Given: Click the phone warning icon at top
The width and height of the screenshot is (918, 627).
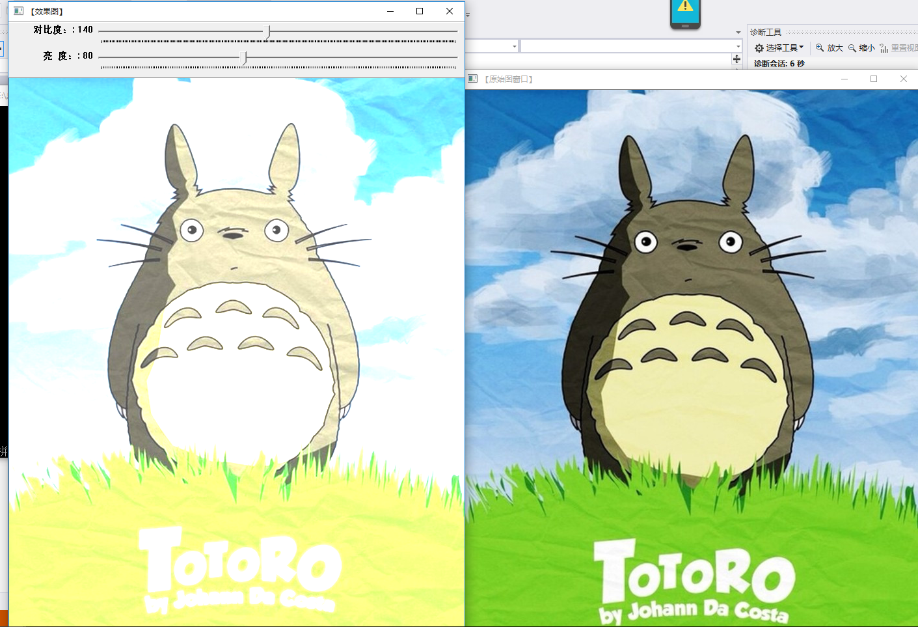Looking at the screenshot, I should click(x=685, y=13).
